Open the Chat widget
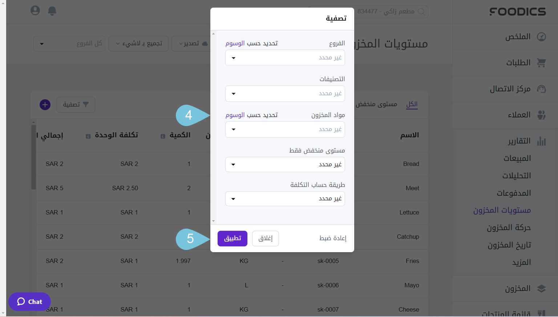 30,302
